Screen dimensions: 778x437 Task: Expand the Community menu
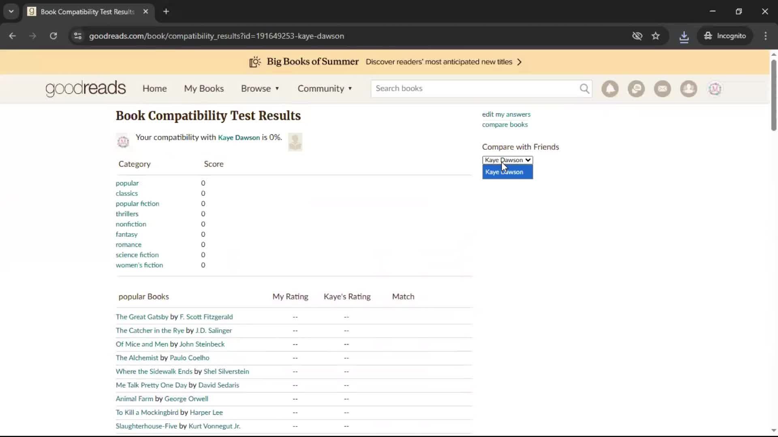(325, 89)
